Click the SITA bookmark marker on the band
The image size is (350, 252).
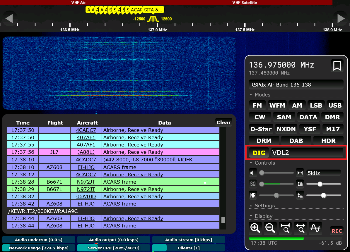tap(153, 10)
